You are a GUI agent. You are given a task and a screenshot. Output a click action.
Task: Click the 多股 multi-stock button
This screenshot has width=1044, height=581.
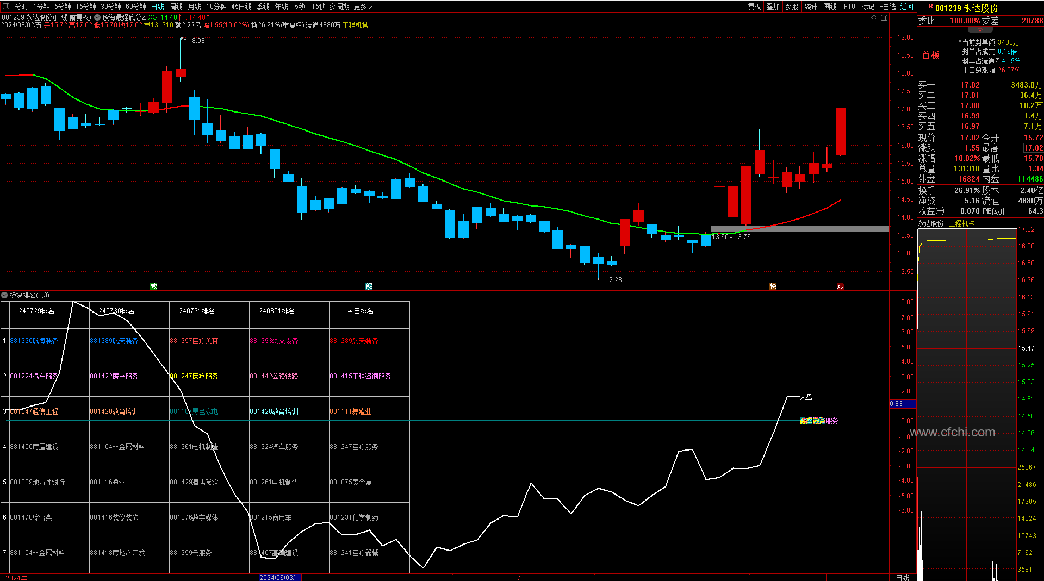(x=792, y=7)
